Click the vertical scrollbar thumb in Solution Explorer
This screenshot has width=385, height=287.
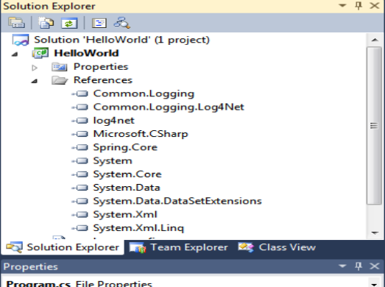point(374,125)
